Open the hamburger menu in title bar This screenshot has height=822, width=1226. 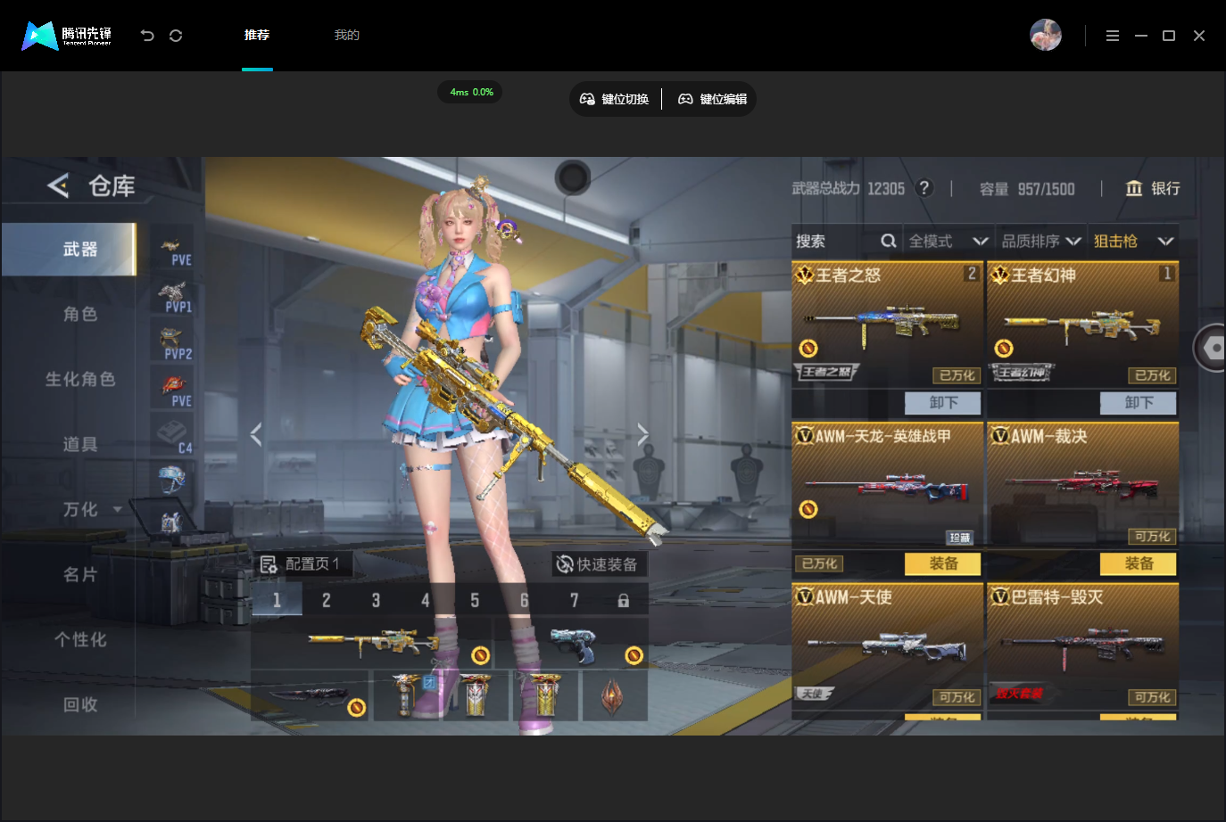[1112, 36]
